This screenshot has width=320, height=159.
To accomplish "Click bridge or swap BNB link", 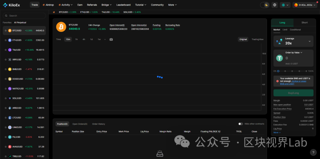I will (x=293, y=82).
